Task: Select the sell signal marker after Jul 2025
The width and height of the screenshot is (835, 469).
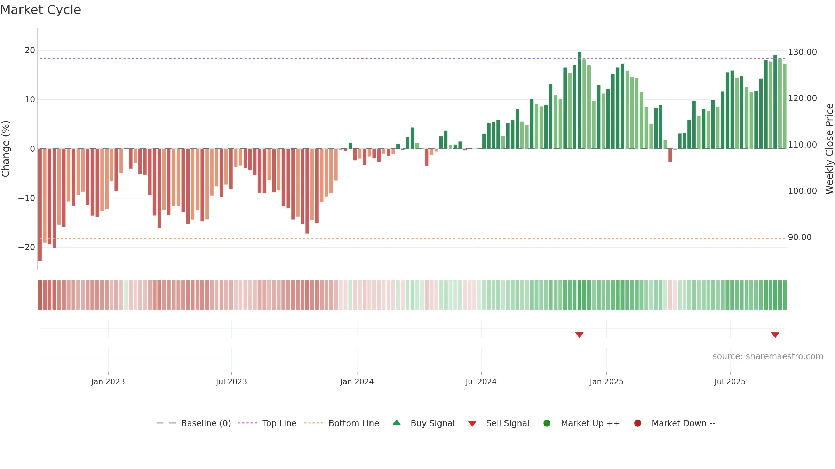Action: [775, 335]
